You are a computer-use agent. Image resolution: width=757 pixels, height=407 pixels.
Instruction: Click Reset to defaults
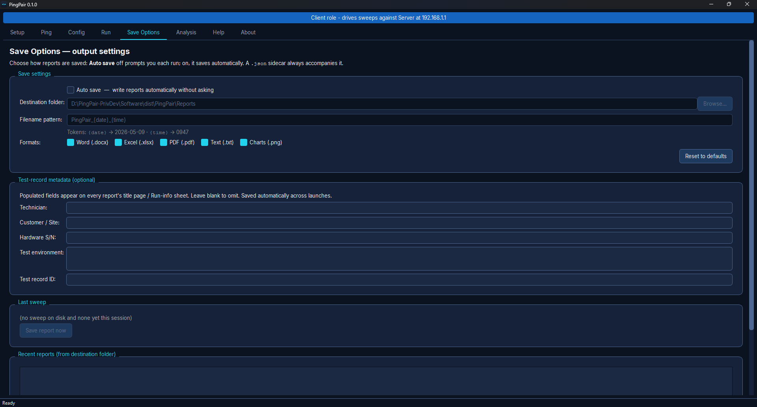[706, 156]
